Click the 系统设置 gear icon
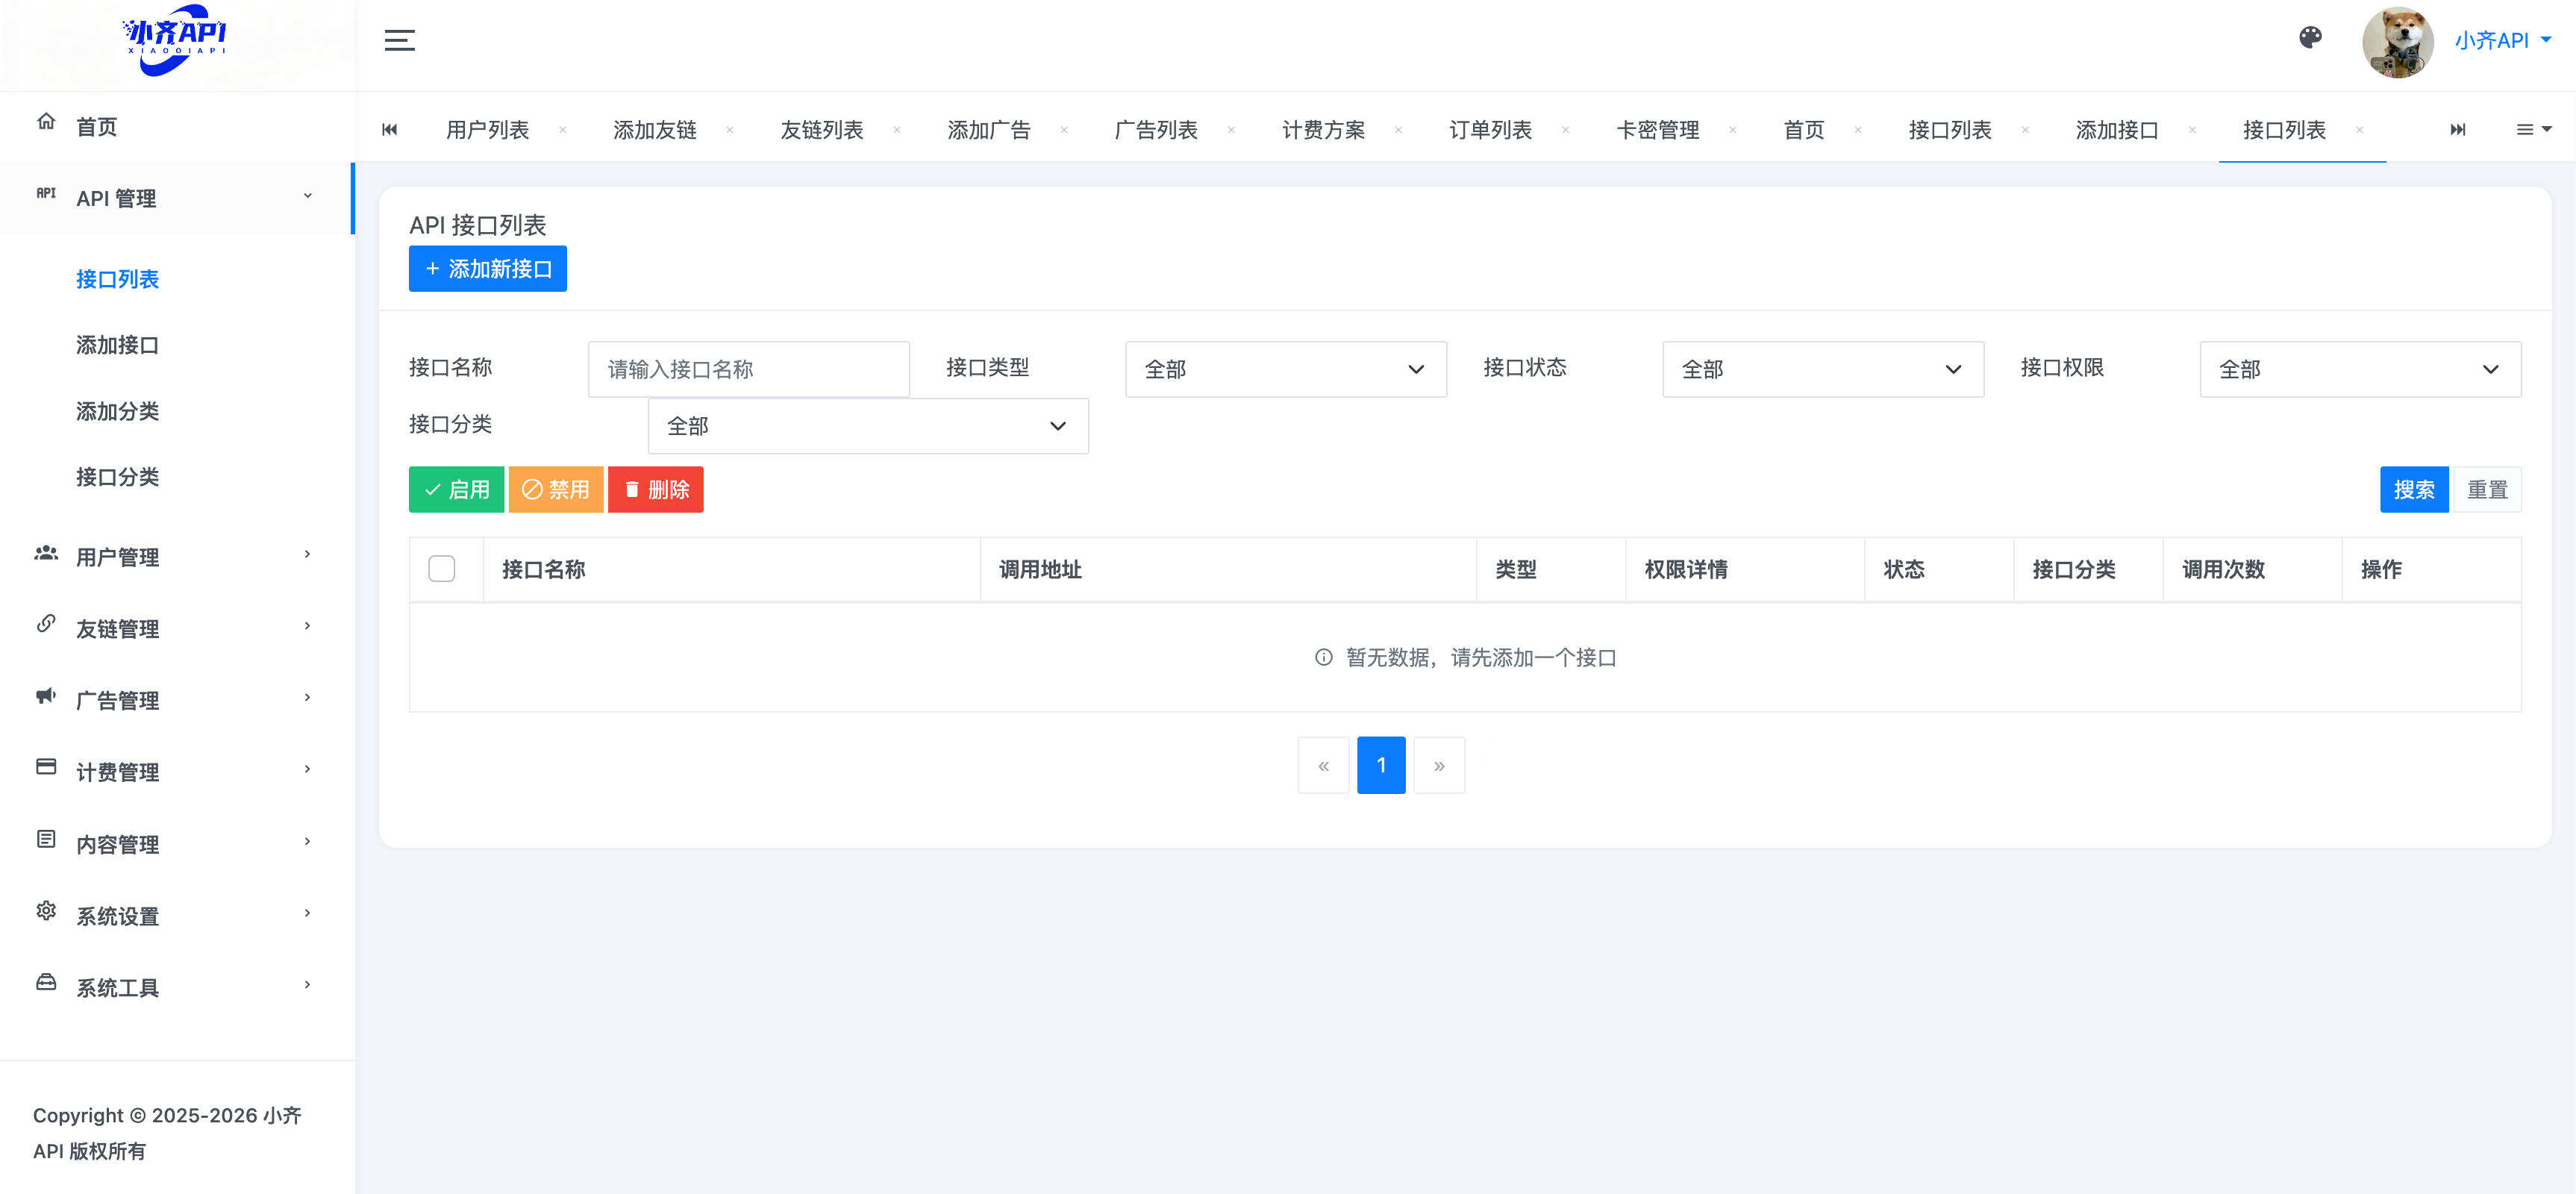Image resolution: width=2576 pixels, height=1194 pixels. pos(46,913)
